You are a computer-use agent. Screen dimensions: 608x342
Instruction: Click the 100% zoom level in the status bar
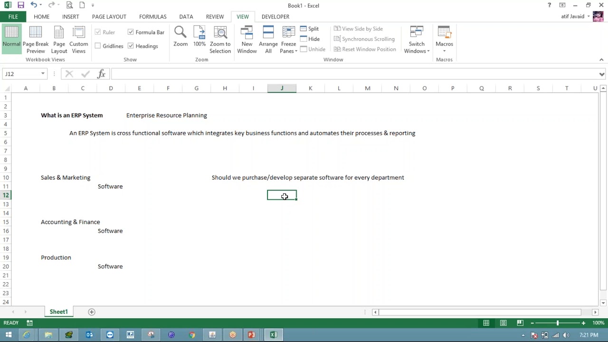(598, 323)
